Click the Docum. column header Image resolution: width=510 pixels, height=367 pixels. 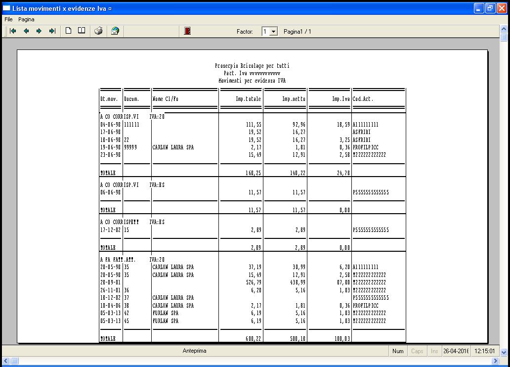coord(131,98)
